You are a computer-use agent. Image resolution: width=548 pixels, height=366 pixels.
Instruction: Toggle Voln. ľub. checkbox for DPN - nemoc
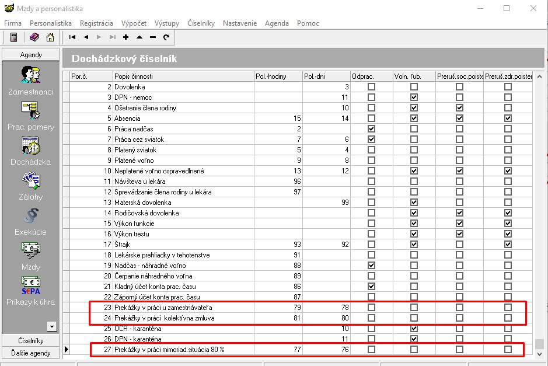414,97
